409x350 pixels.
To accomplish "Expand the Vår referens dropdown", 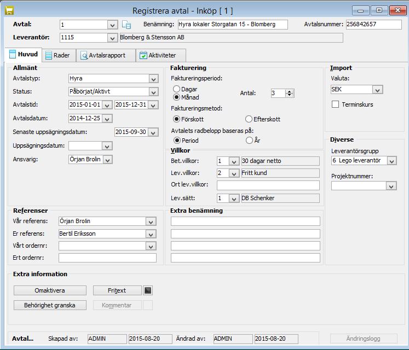I will pos(151,221).
